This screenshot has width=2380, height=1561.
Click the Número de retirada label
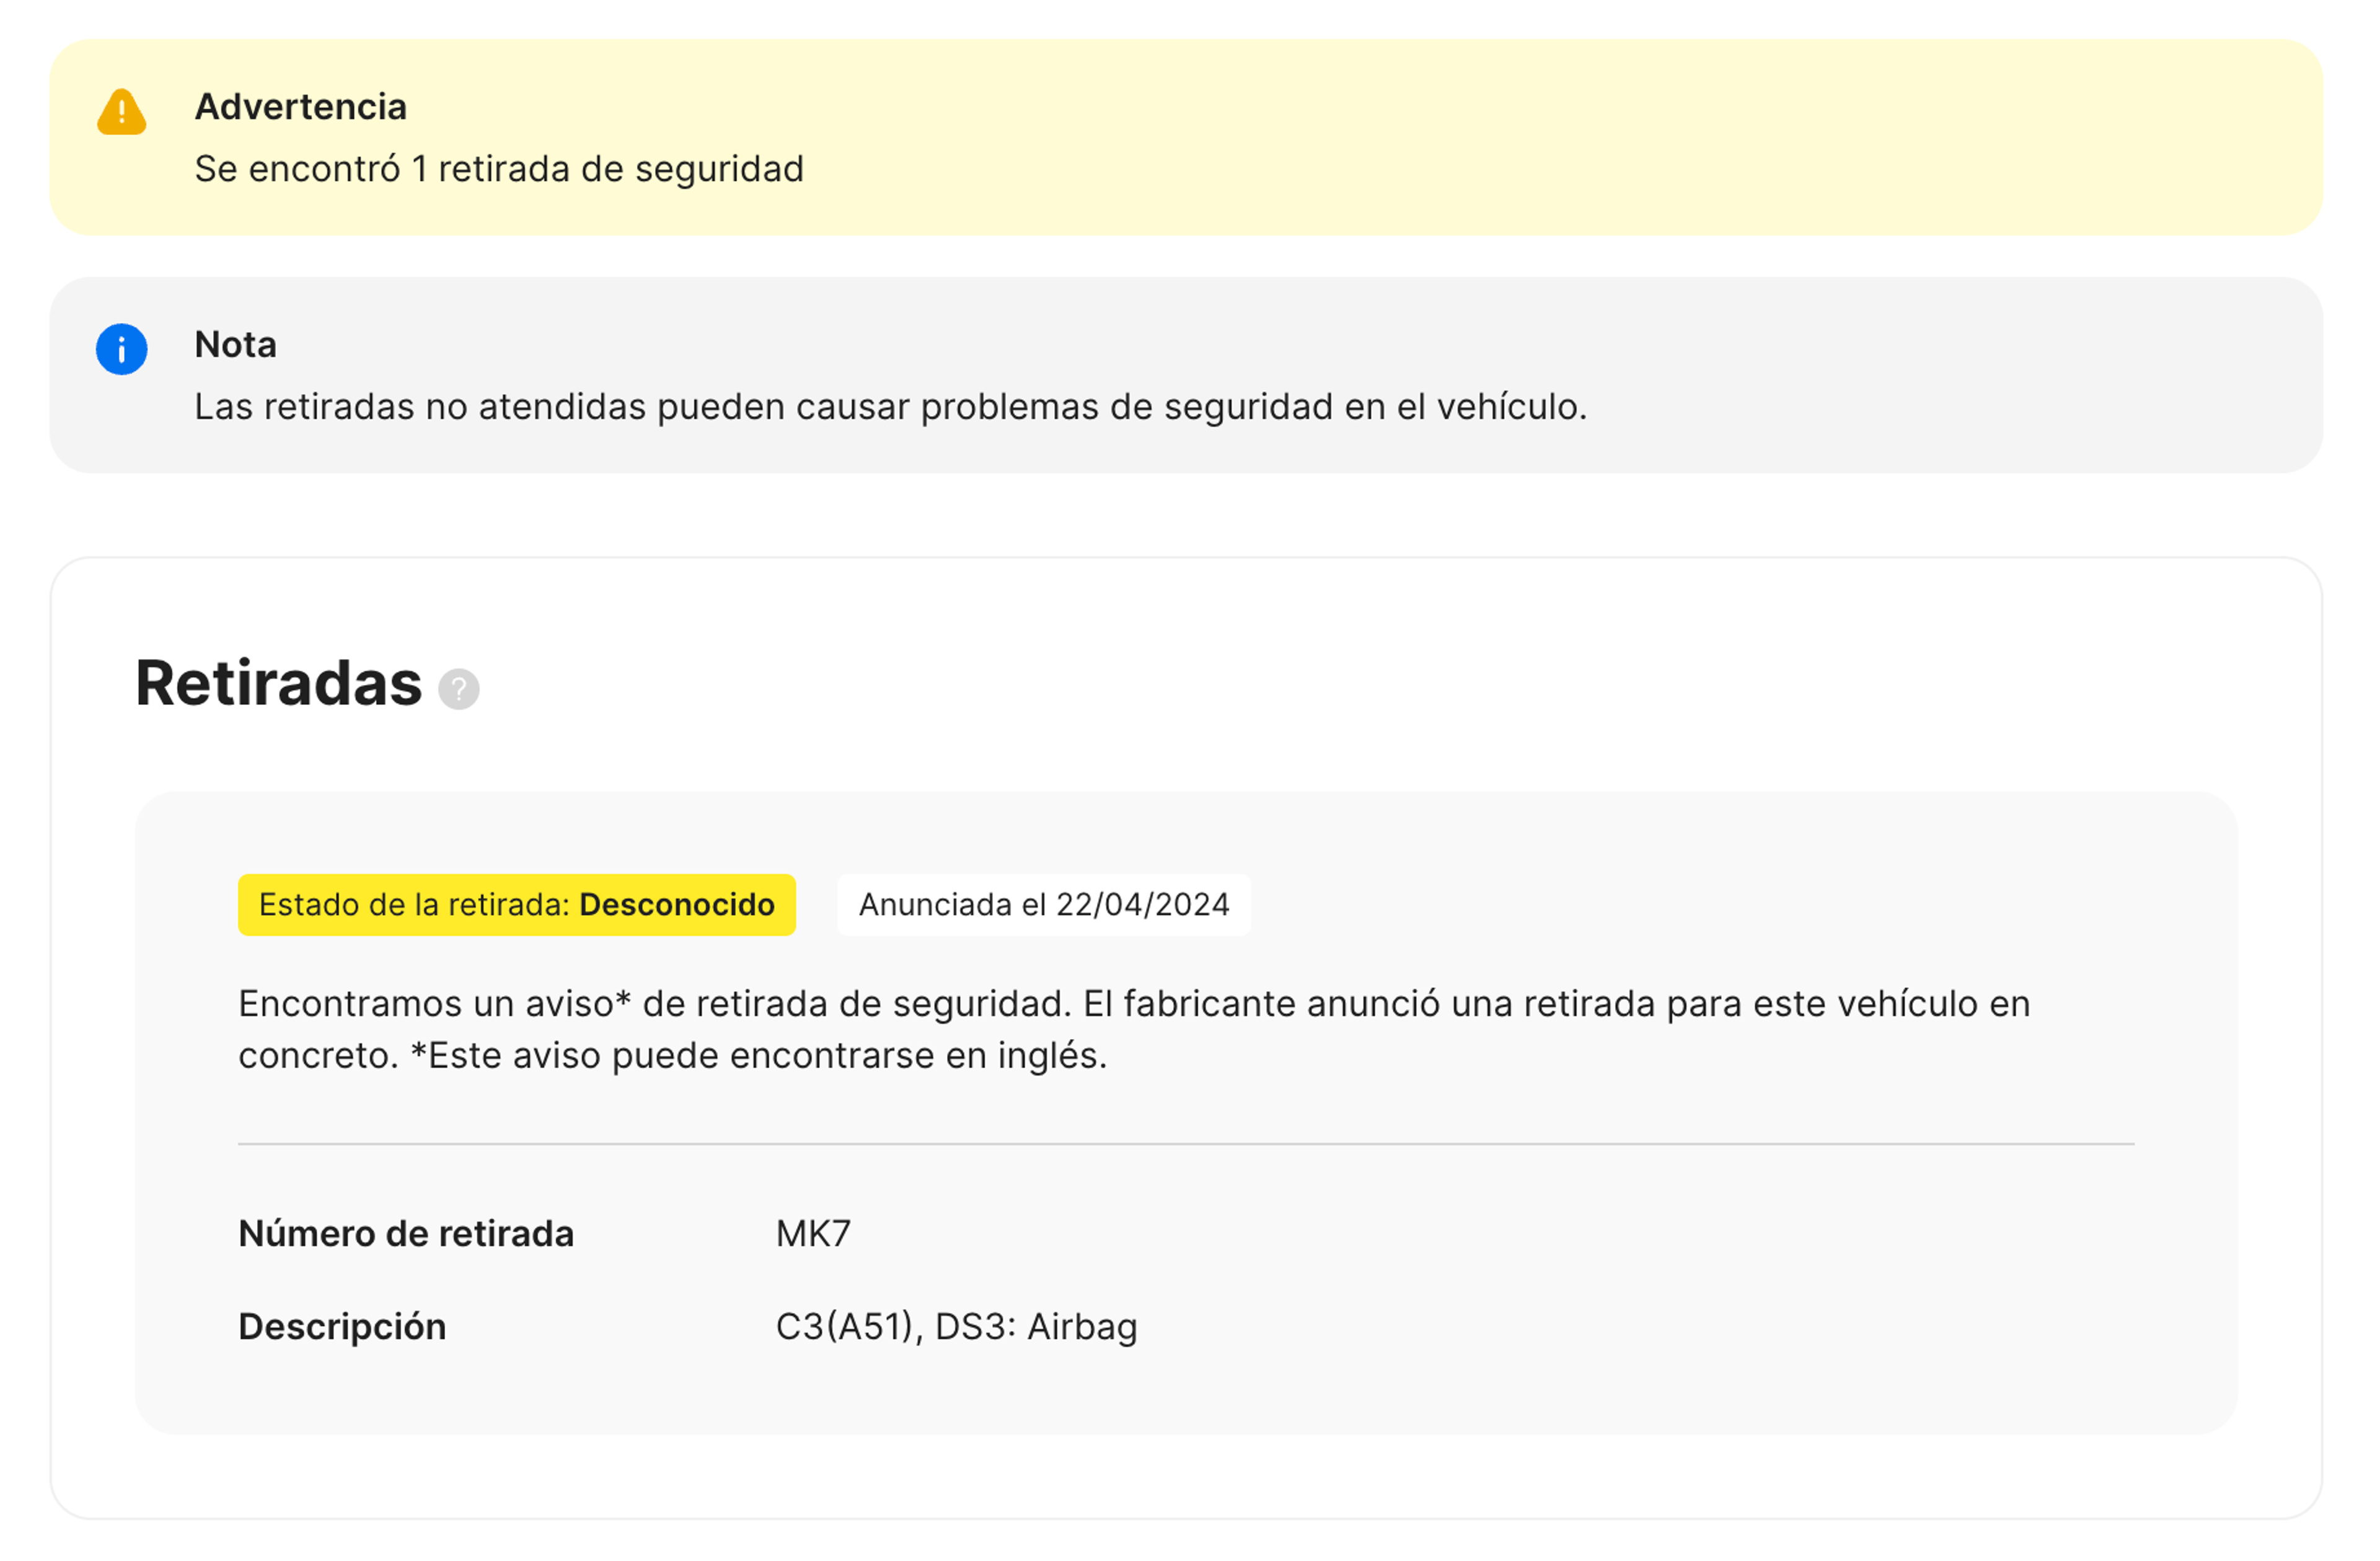point(406,1233)
